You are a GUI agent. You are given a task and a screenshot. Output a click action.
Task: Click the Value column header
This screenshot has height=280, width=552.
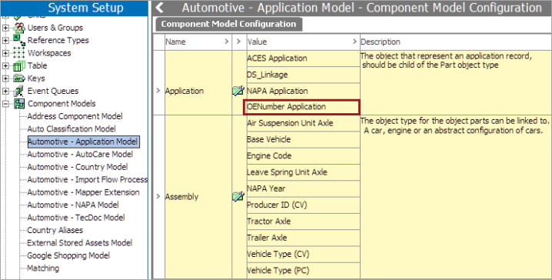click(303, 42)
